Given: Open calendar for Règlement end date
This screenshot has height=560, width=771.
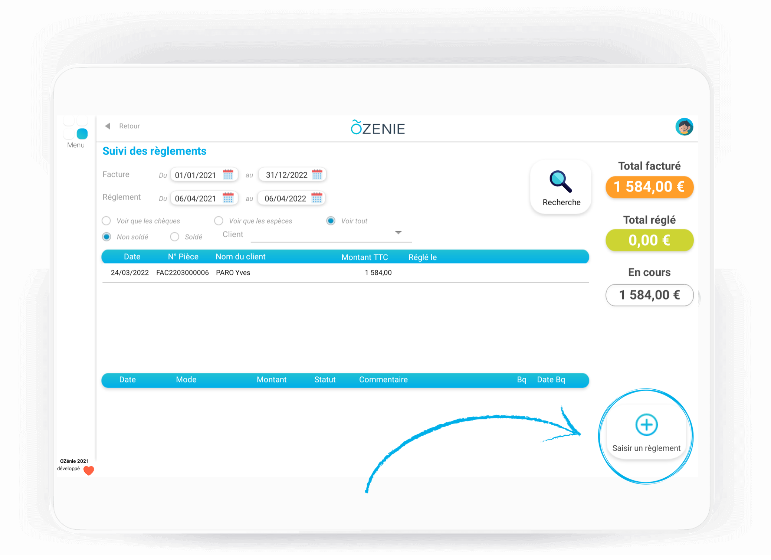Looking at the screenshot, I should 316,198.
